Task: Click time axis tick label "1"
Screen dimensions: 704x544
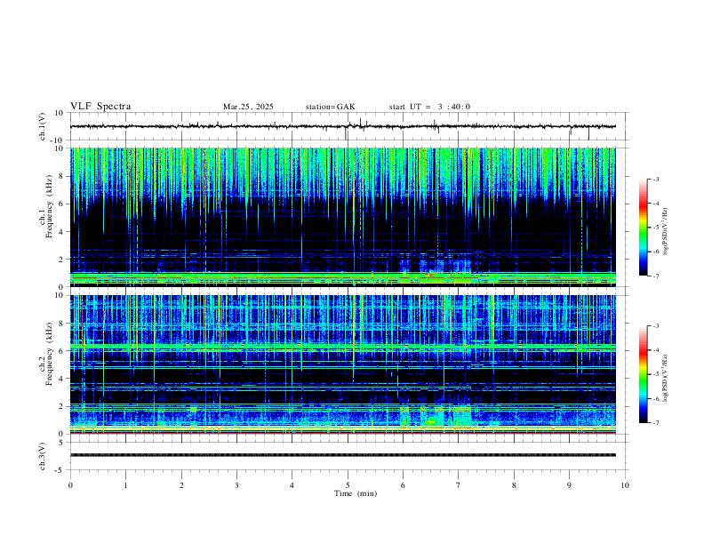Action: (x=125, y=485)
